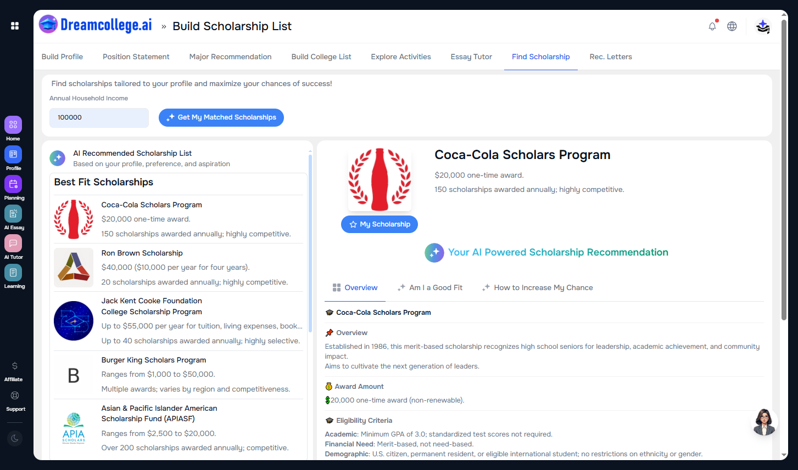Open the AI Tutor chat icon
Image resolution: width=798 pixels, height=470 pixels.
tap(13, 244)
